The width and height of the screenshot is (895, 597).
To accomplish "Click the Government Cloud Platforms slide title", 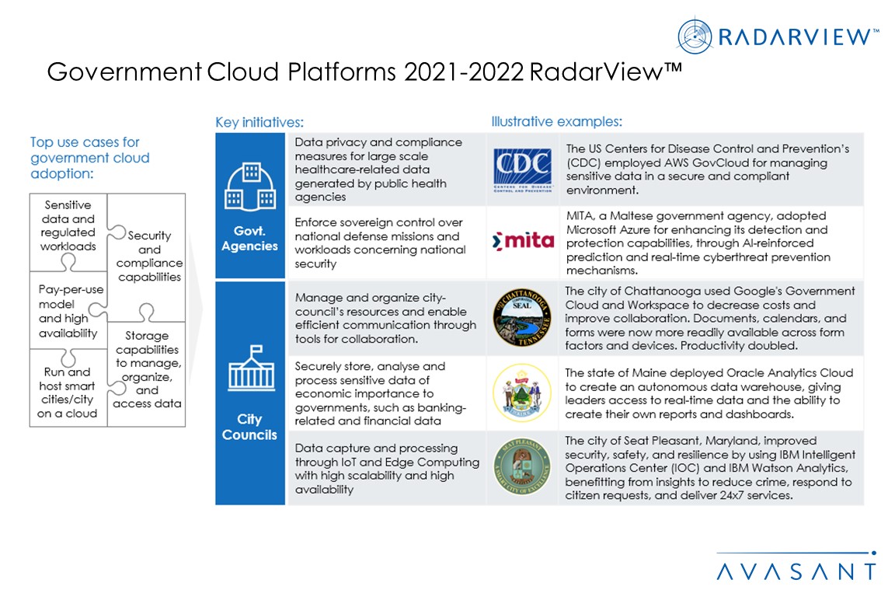I will [364, 72].
